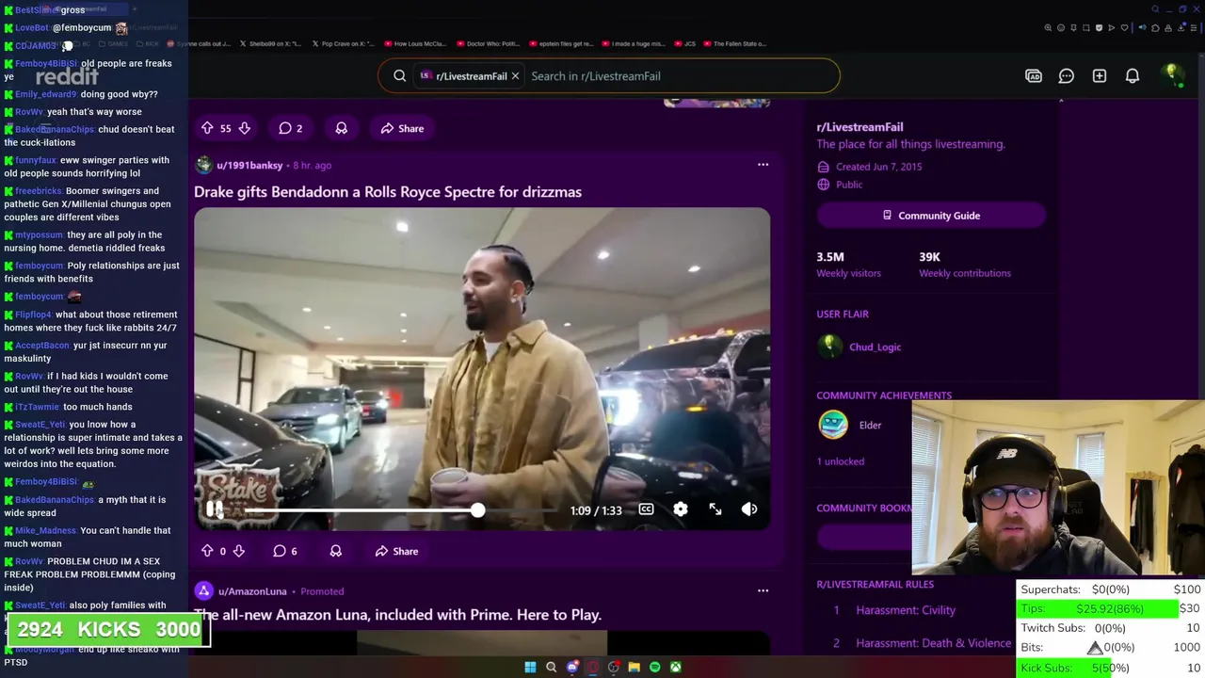This screenshot has height=678, width=1205.
Task: Share the post with 55 points
Action: click(402, 128)
